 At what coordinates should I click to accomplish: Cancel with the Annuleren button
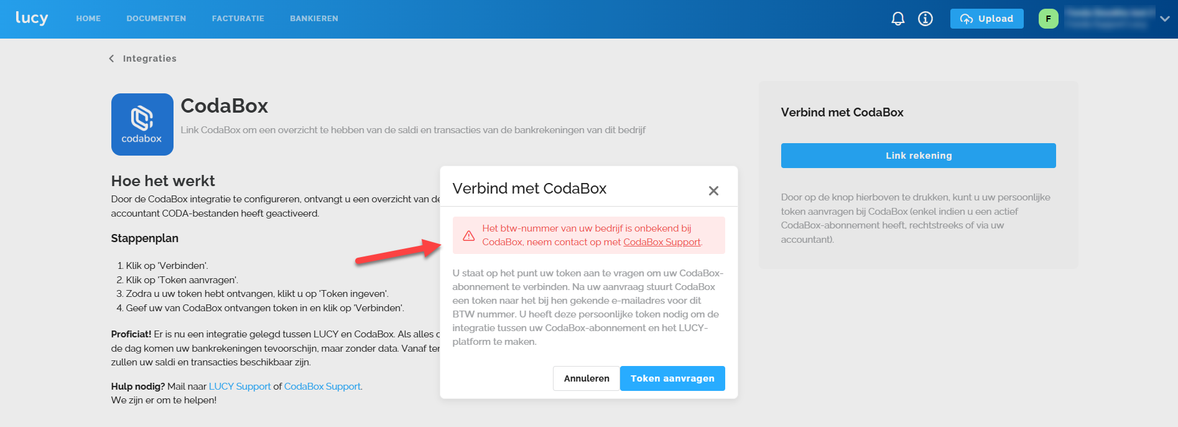(587, 378)
